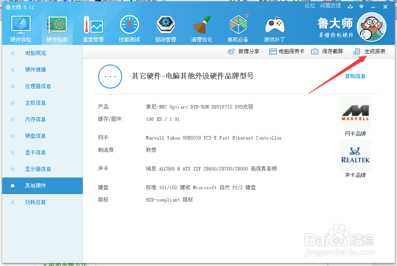Open the 电脑保养卡 maintenance card

coord(289,51)
